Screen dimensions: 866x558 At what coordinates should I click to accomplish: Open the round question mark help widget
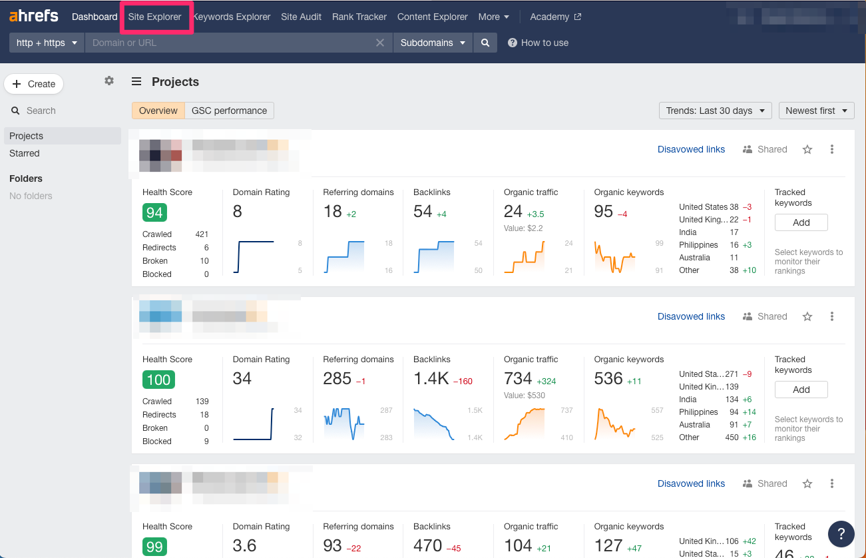[841, 533]
